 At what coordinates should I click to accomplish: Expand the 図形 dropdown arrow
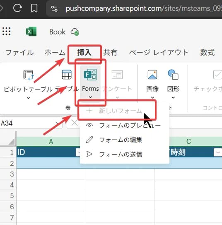pos(173,97)
